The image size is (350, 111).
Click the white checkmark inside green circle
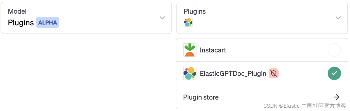334,74
